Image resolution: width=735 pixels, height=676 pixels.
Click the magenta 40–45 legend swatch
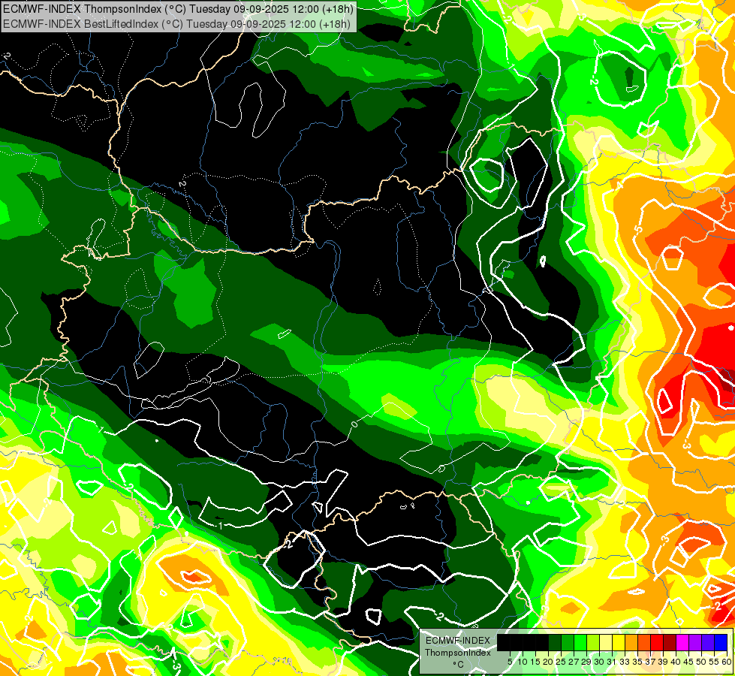coord(682,642)
